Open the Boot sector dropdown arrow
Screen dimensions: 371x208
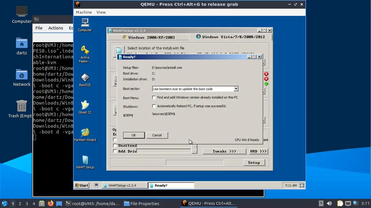pyautogui.click(x=236, y=89)
